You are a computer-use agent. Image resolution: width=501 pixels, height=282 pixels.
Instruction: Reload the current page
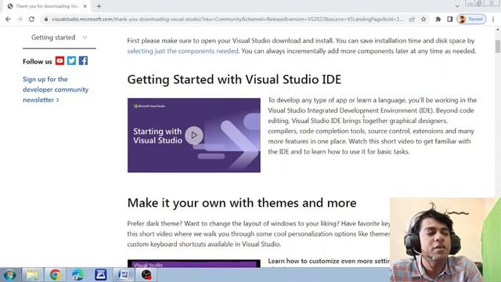(x=31, y=19)
